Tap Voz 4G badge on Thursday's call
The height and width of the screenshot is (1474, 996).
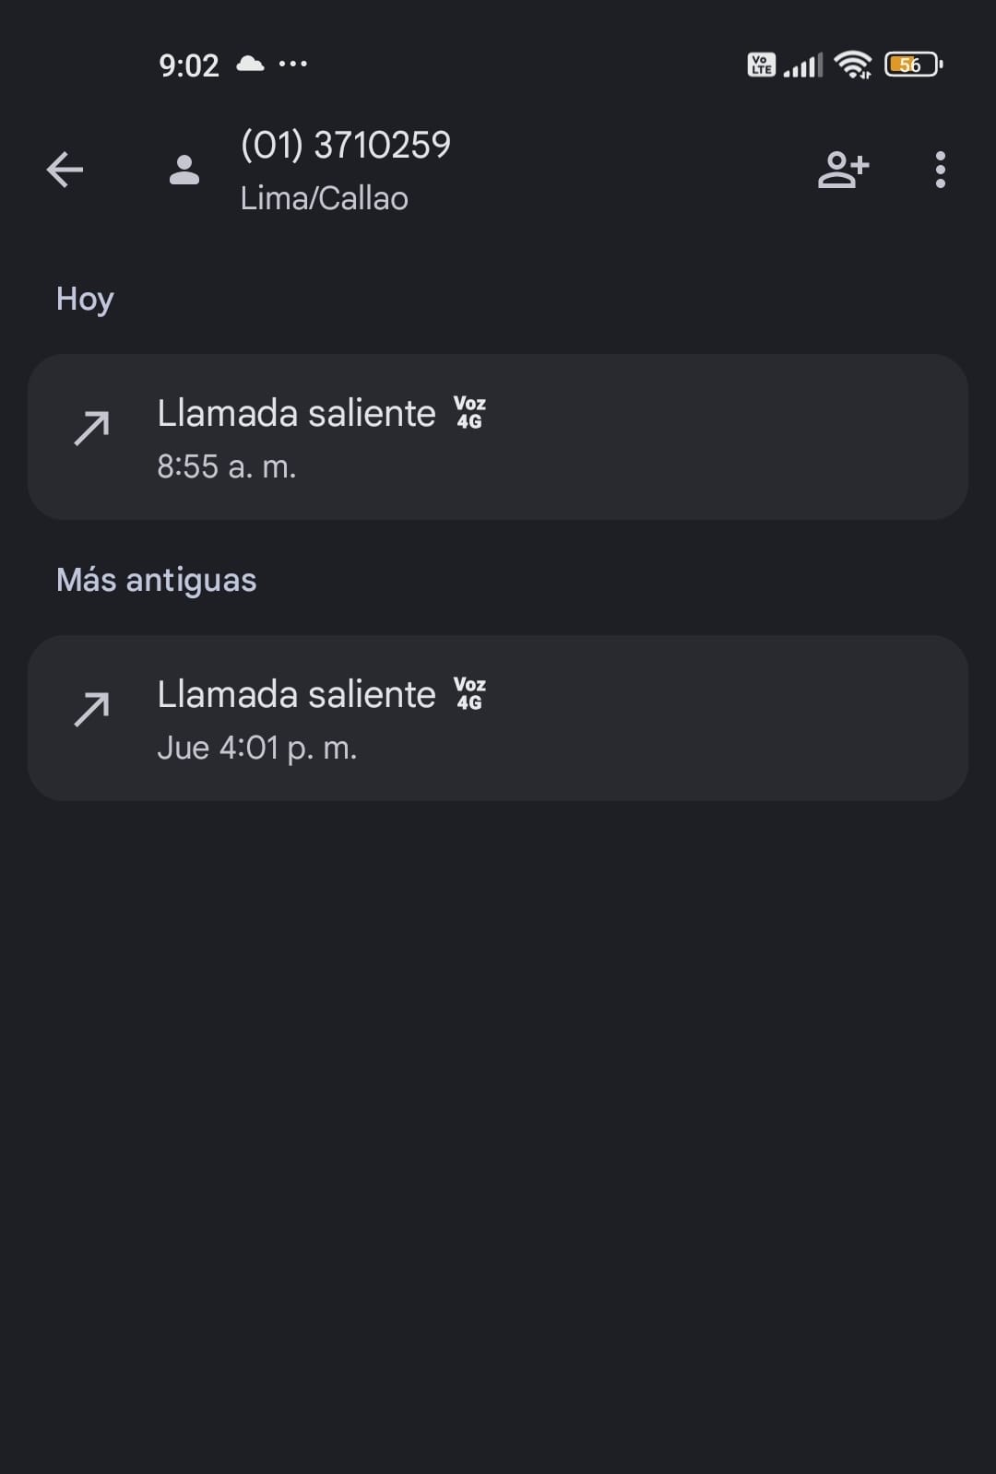click(469, 694)
